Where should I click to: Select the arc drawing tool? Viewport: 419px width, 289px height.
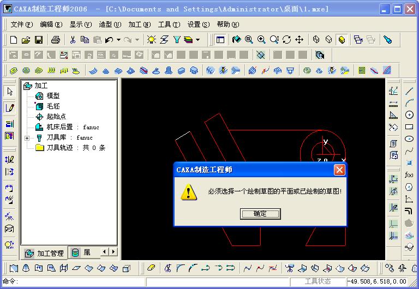pos(409,103)
